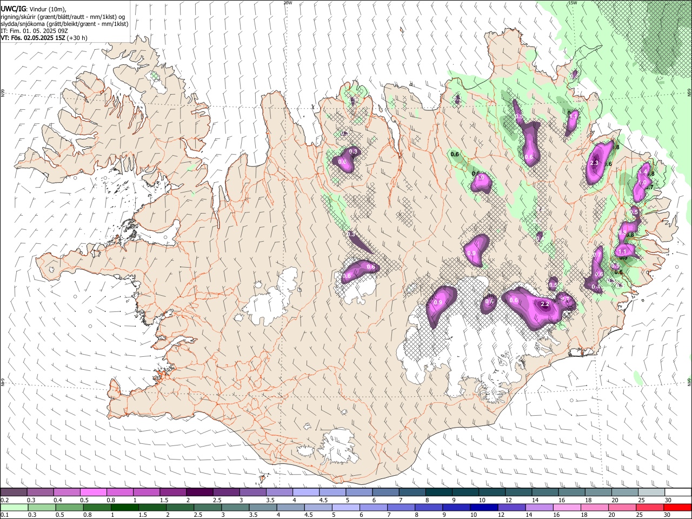
Task: Select the pale grey 25 swatch in snow legend
Action: pos(651,492)
